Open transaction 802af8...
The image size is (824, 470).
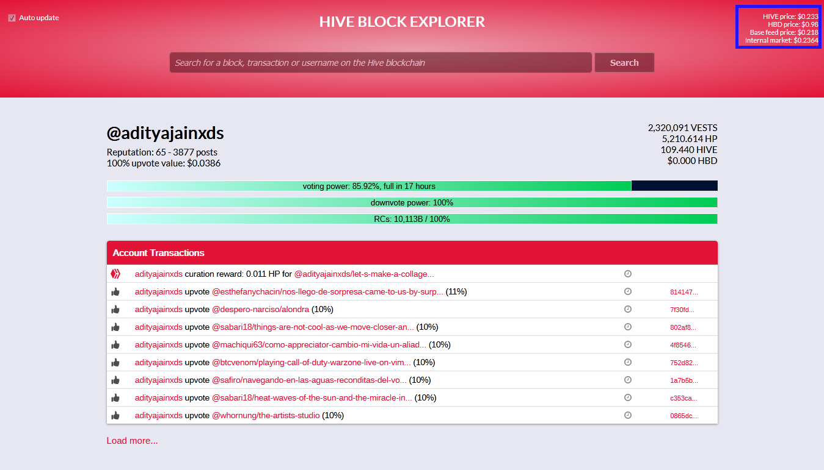[683, 328]
